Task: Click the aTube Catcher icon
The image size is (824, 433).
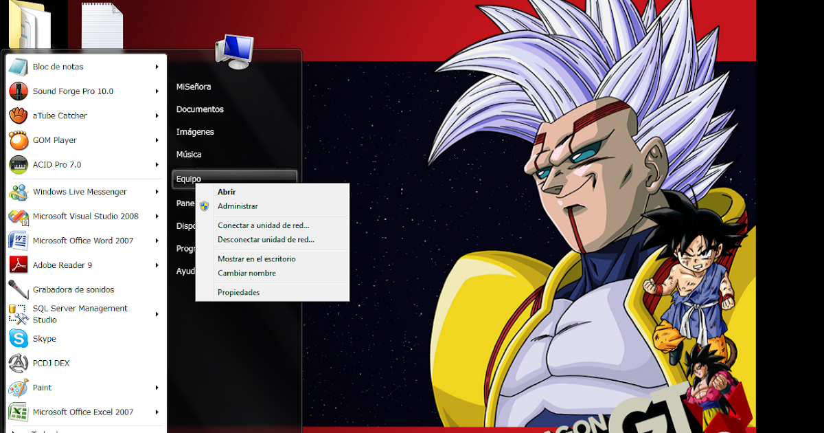Action: click(18, 115)
